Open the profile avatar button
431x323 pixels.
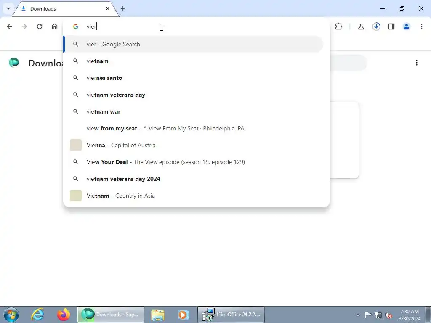click(407, 26)
